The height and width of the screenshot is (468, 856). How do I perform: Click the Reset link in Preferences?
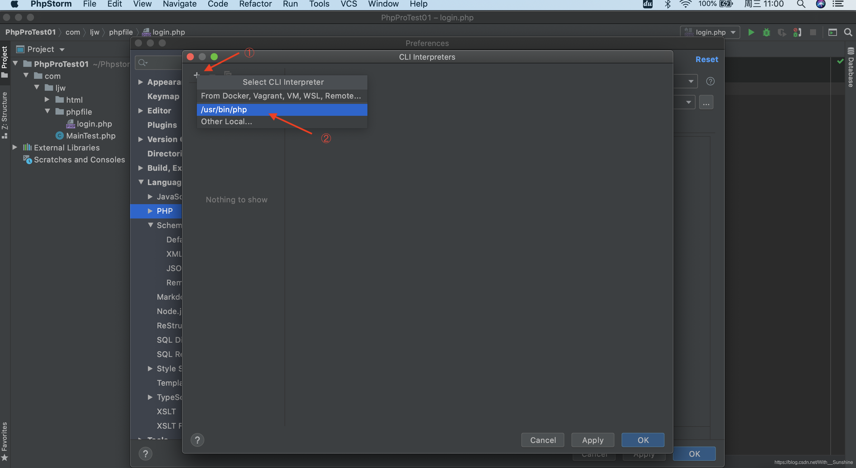[x=707, y=59]
